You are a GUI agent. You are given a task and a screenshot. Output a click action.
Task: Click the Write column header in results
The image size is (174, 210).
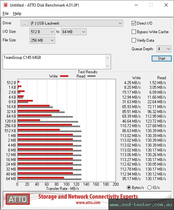pos(137,78)
